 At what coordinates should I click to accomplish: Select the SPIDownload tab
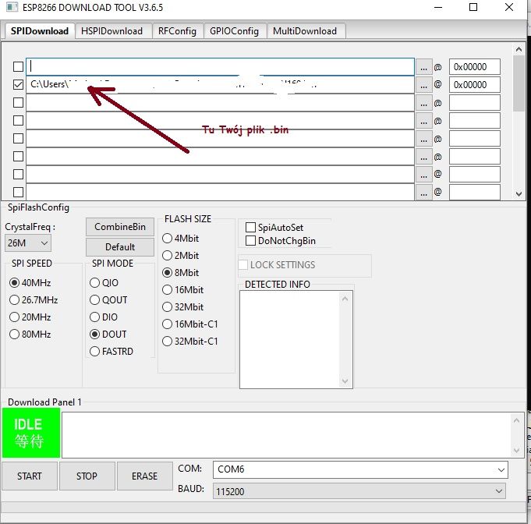click(x=40, y=31)
